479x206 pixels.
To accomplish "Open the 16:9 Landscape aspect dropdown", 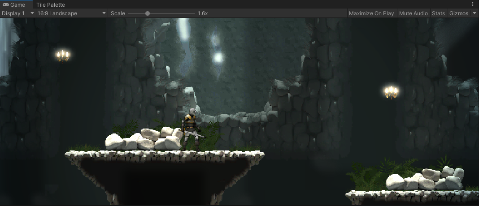I will coord(72,13).
